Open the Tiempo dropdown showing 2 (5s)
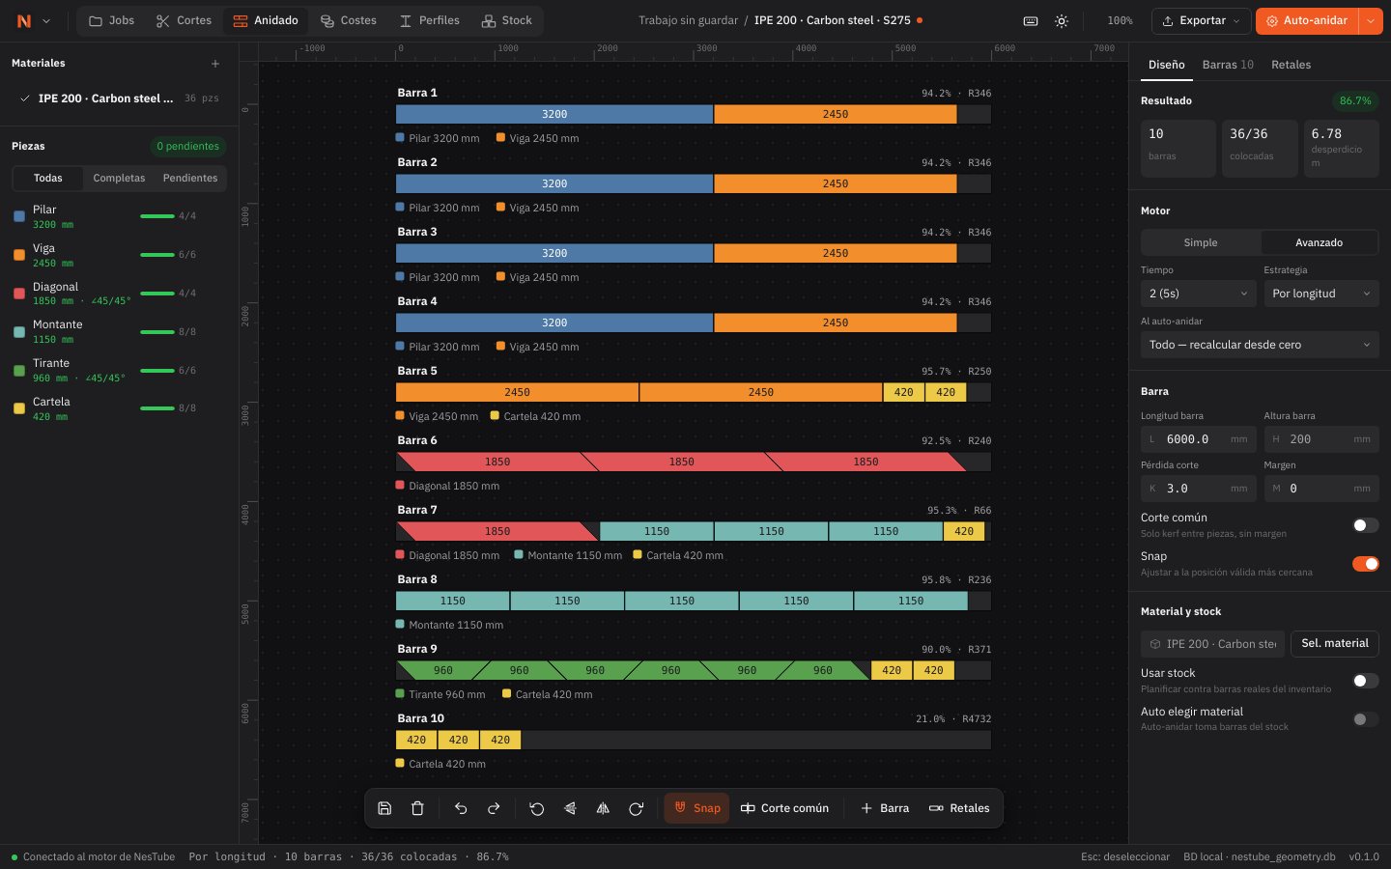 click(x=1198, y=294)
